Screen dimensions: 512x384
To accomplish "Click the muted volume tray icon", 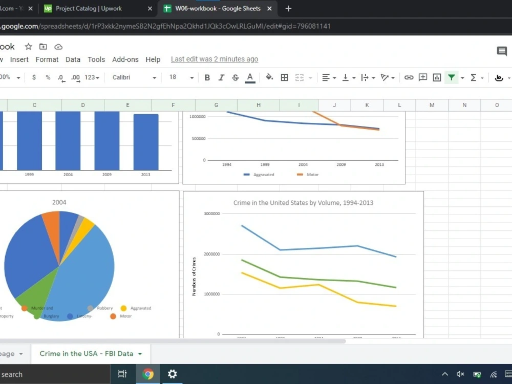I will coord(460,374).
